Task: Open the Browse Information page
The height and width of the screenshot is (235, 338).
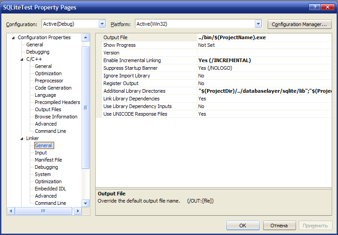Action: tap(56, 117)
